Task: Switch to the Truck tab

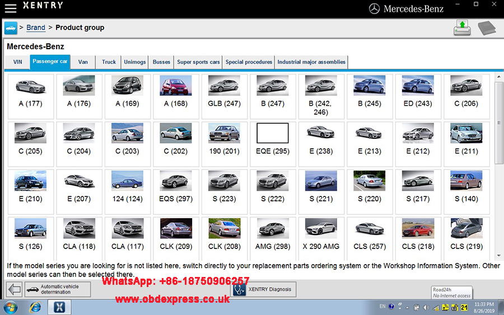Action: pyautogui.click(x=109, y=62)
